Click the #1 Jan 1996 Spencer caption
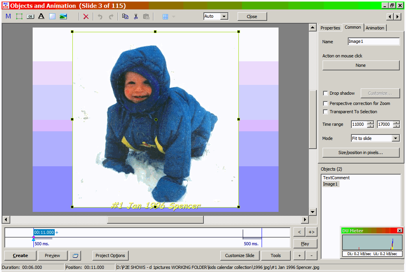The height and width of the screenshot is (272, 406). coord(156,206)
